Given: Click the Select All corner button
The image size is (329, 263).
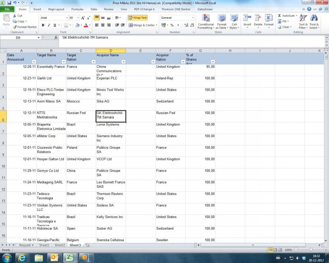Looking at the screenshot, I should click(x=3, y=51).
